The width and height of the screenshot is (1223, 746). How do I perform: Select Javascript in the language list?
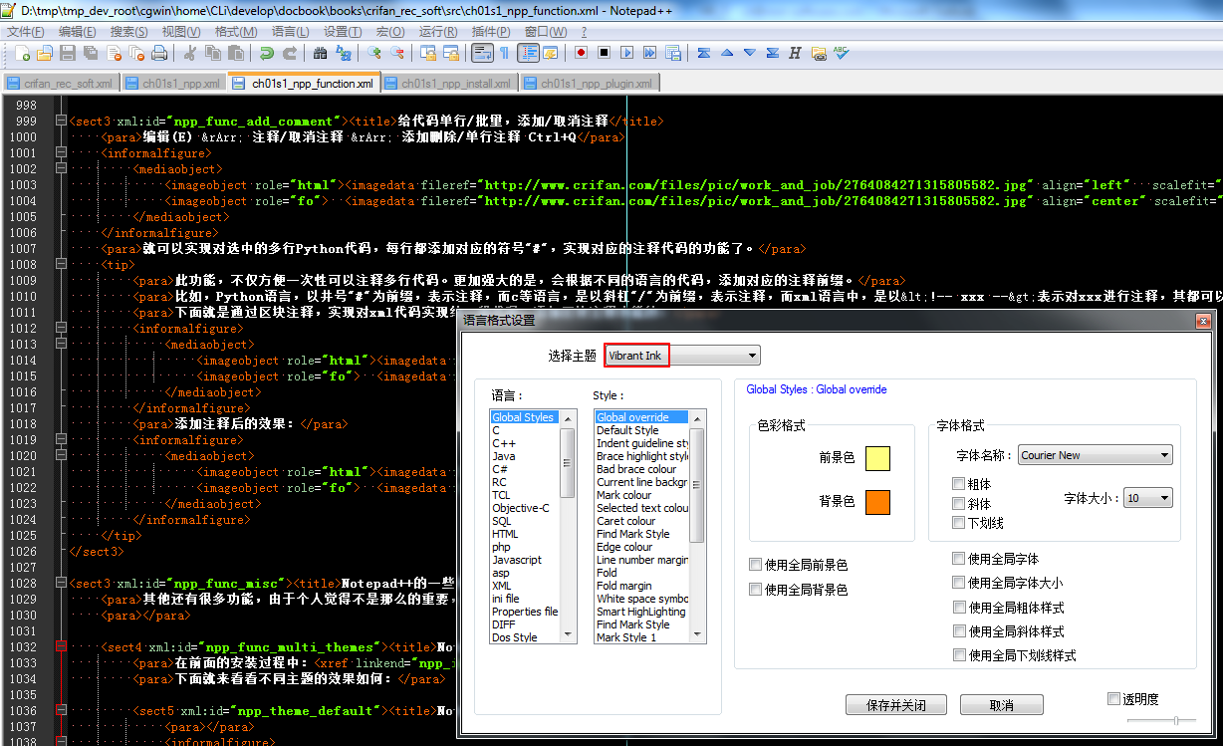pyautogui.click(x=517, y=560)
